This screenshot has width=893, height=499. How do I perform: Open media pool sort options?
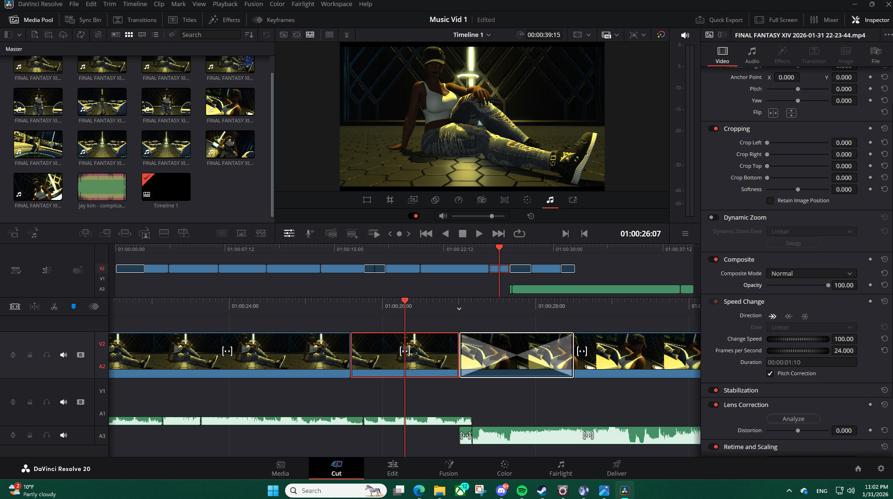coord(249,35)
